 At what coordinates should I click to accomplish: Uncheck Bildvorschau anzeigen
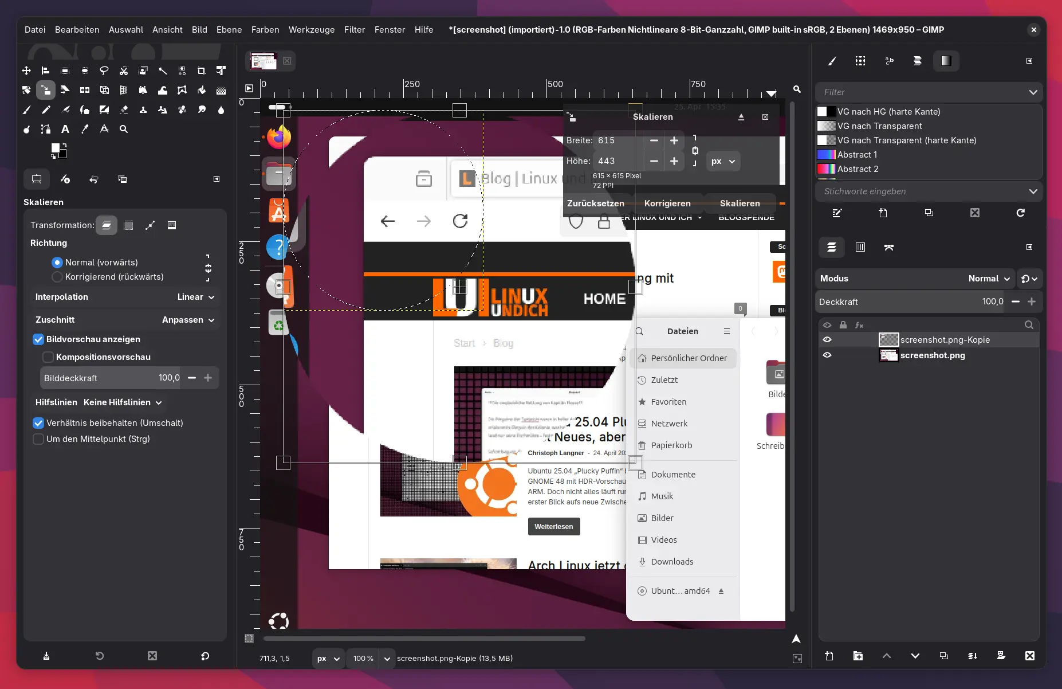tap(38, 339)
